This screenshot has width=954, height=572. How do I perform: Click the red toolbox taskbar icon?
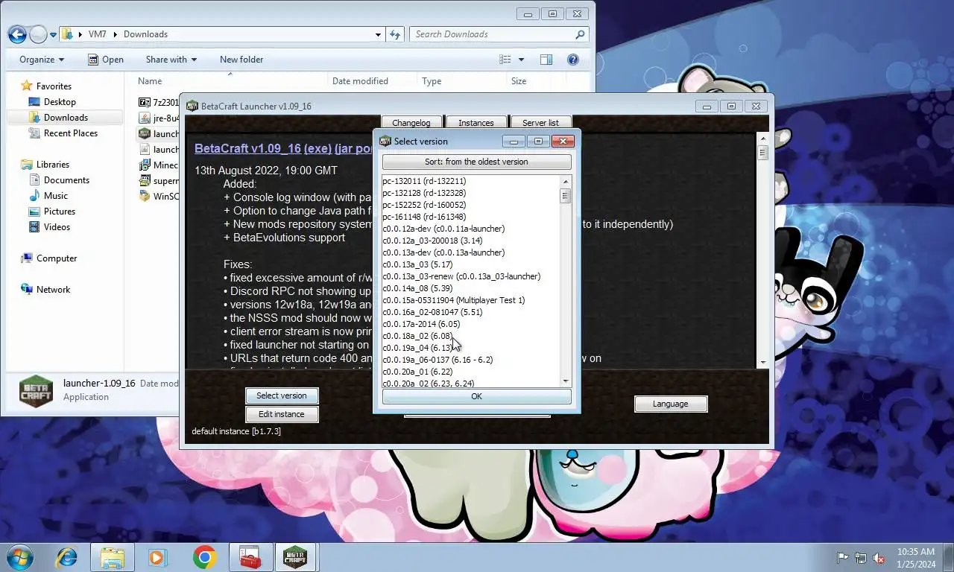250,557
